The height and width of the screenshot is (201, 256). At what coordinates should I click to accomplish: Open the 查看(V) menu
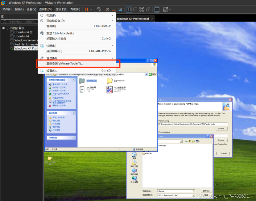[x=31, y=9]
